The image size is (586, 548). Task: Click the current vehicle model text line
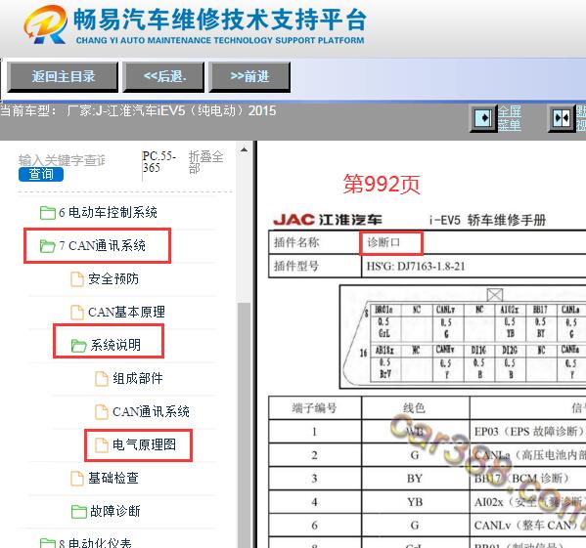138,110
